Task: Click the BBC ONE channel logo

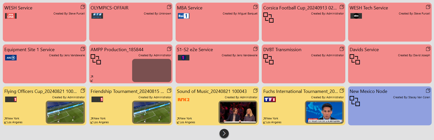Action: pyautogui.click(x=11, y=16)
